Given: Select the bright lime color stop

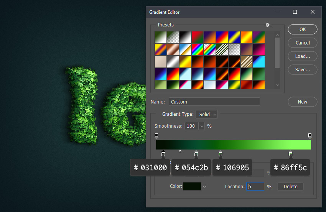Looking at the screenshot, I should [291, 154].
